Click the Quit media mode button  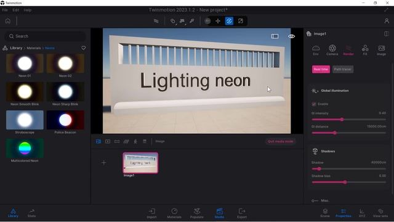pos(281,141)
